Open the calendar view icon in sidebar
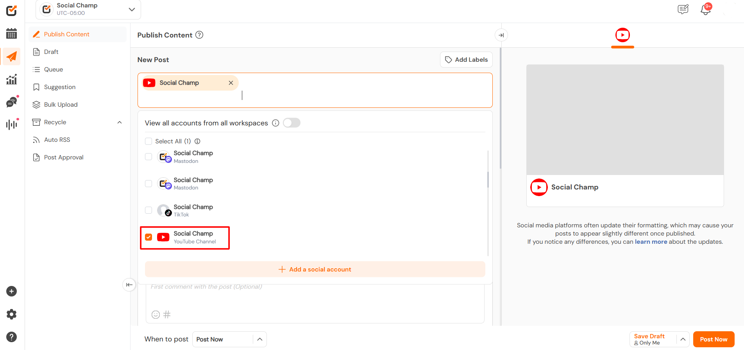 tap(12, 34)
